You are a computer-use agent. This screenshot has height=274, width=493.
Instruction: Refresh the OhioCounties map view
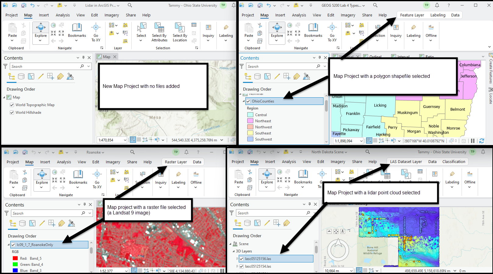(482, 141)
